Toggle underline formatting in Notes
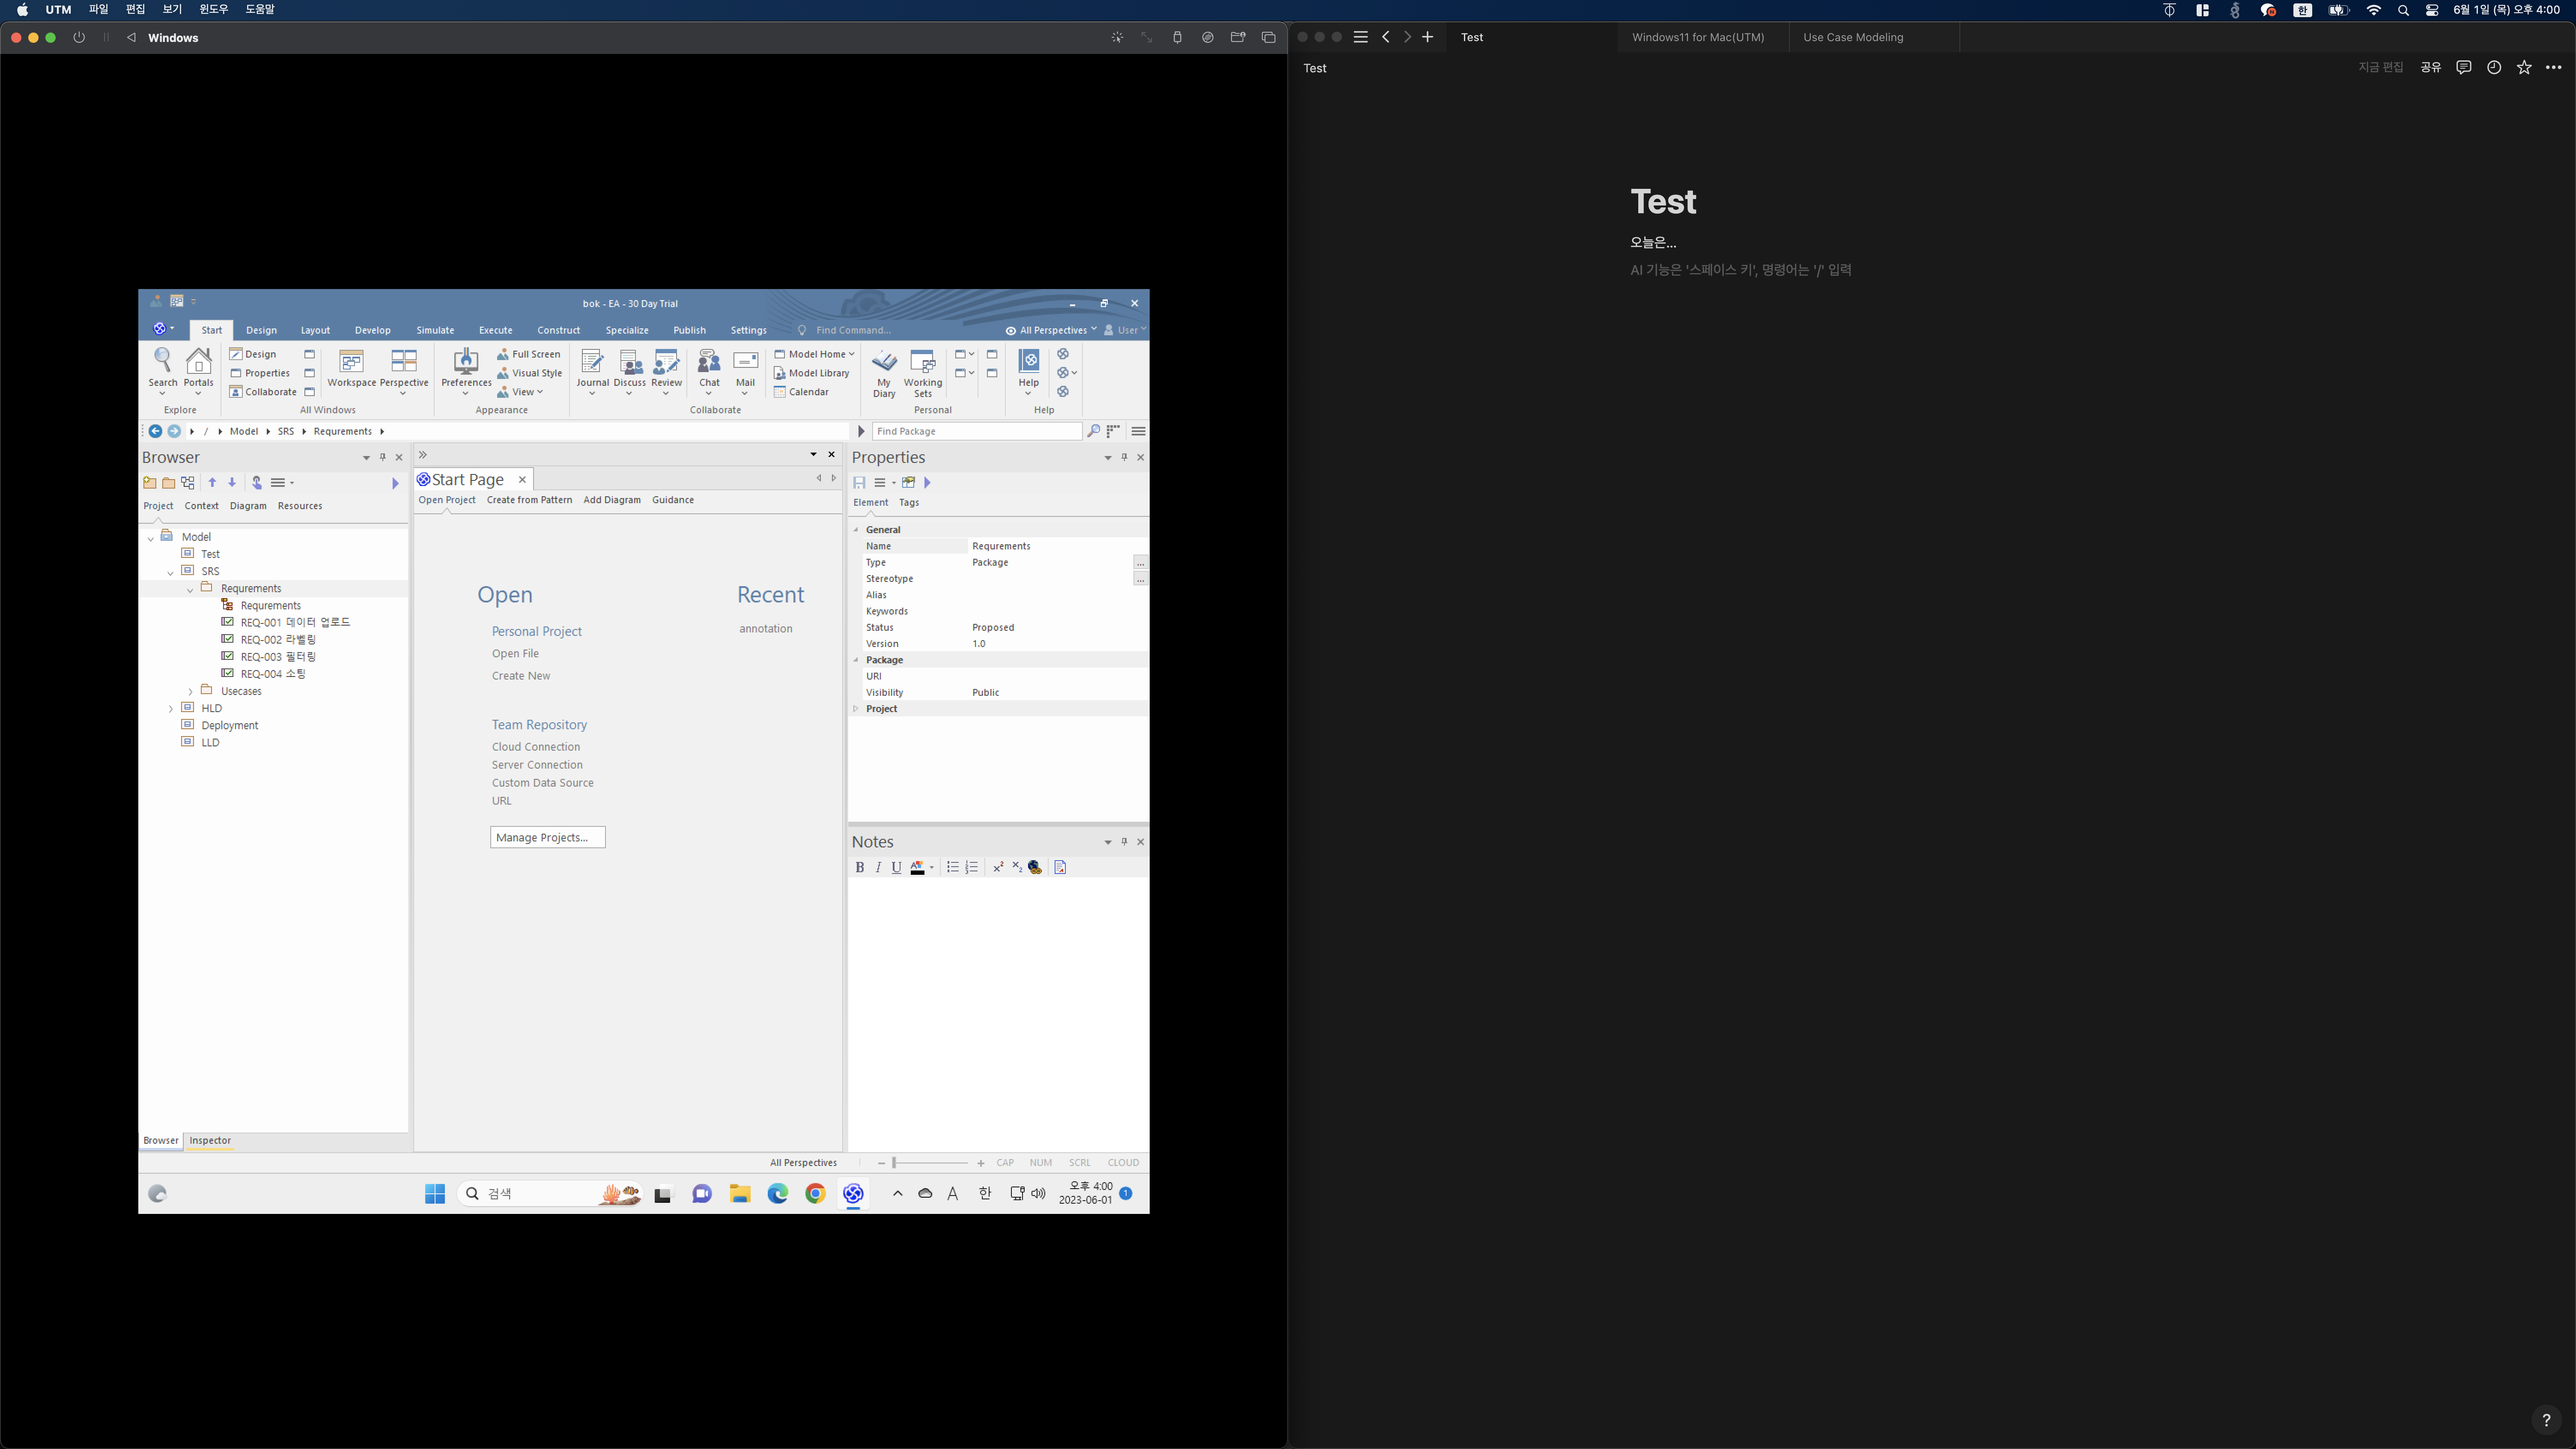 (x=896, y=868)
